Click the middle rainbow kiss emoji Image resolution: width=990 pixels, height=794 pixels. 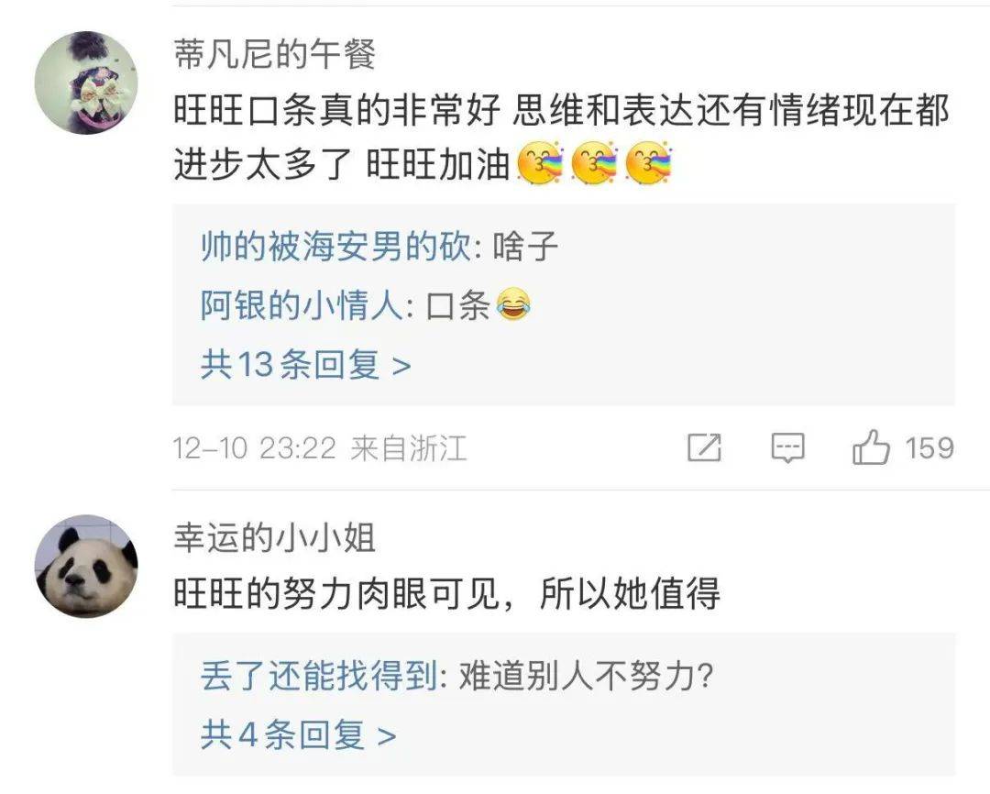point(595,163)
